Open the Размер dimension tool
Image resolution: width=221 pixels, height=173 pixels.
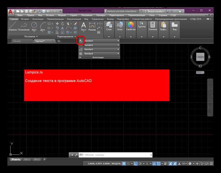pos(92,26)
